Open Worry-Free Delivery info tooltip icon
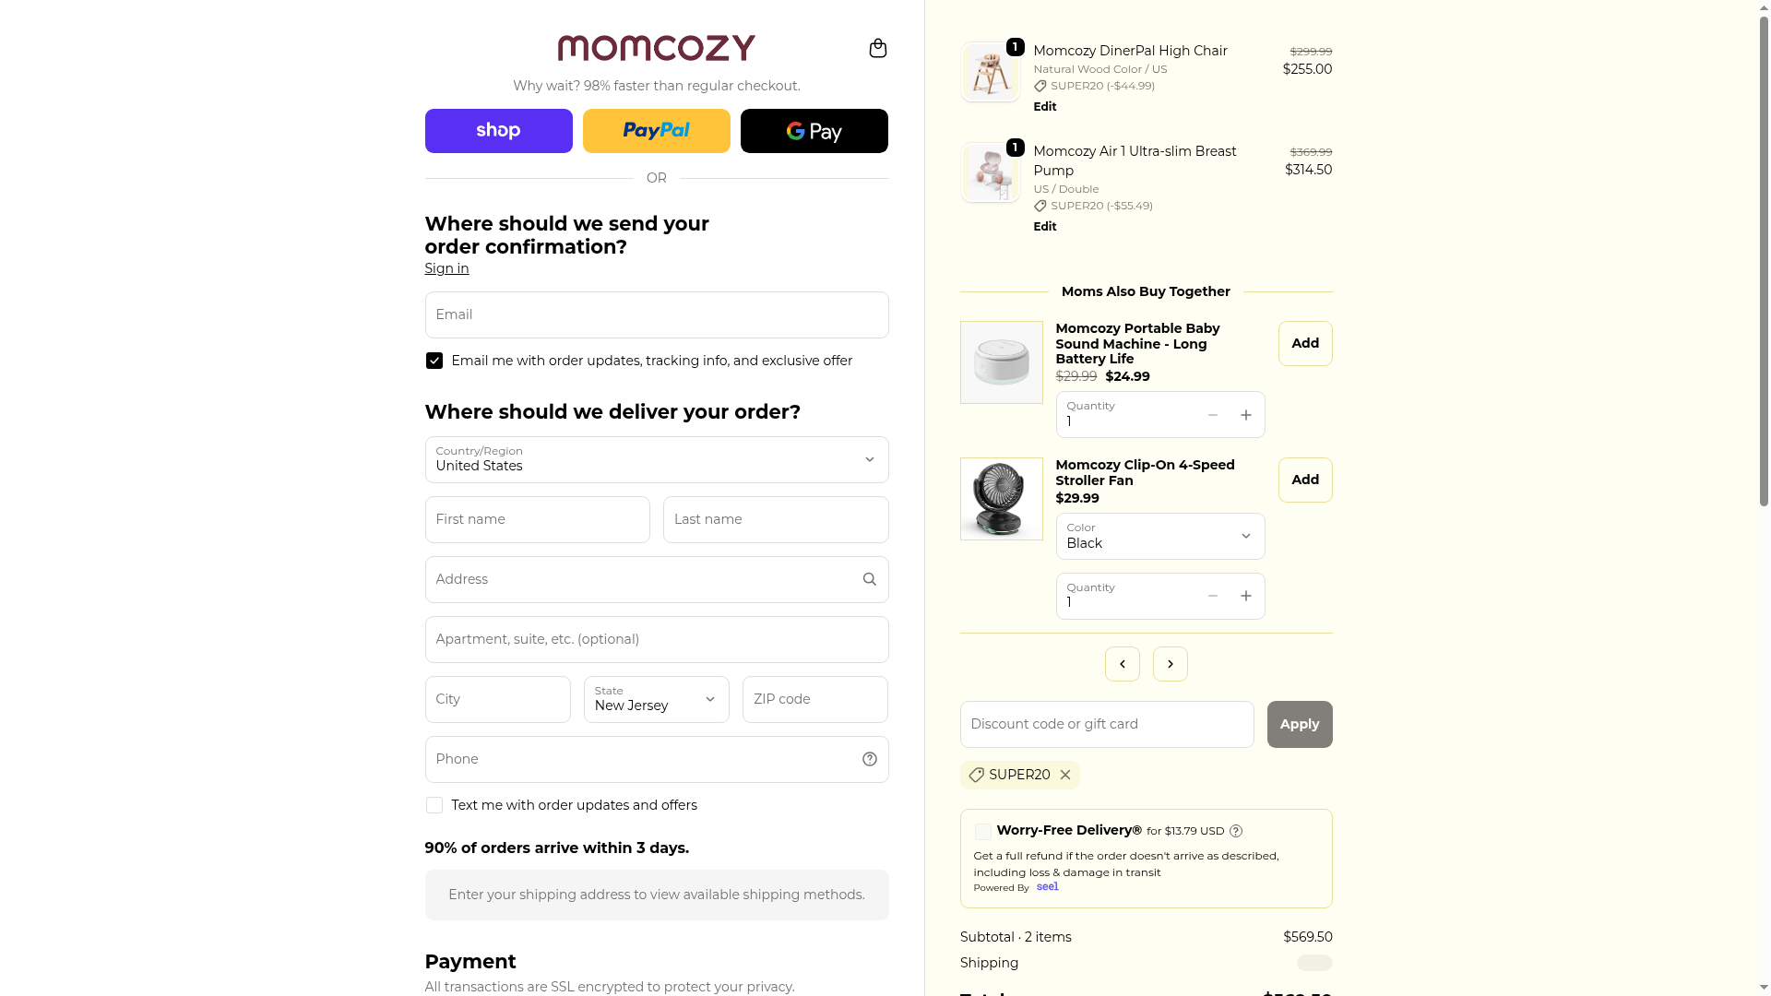Screen dimensions: 1771x996 (1236, 831)
